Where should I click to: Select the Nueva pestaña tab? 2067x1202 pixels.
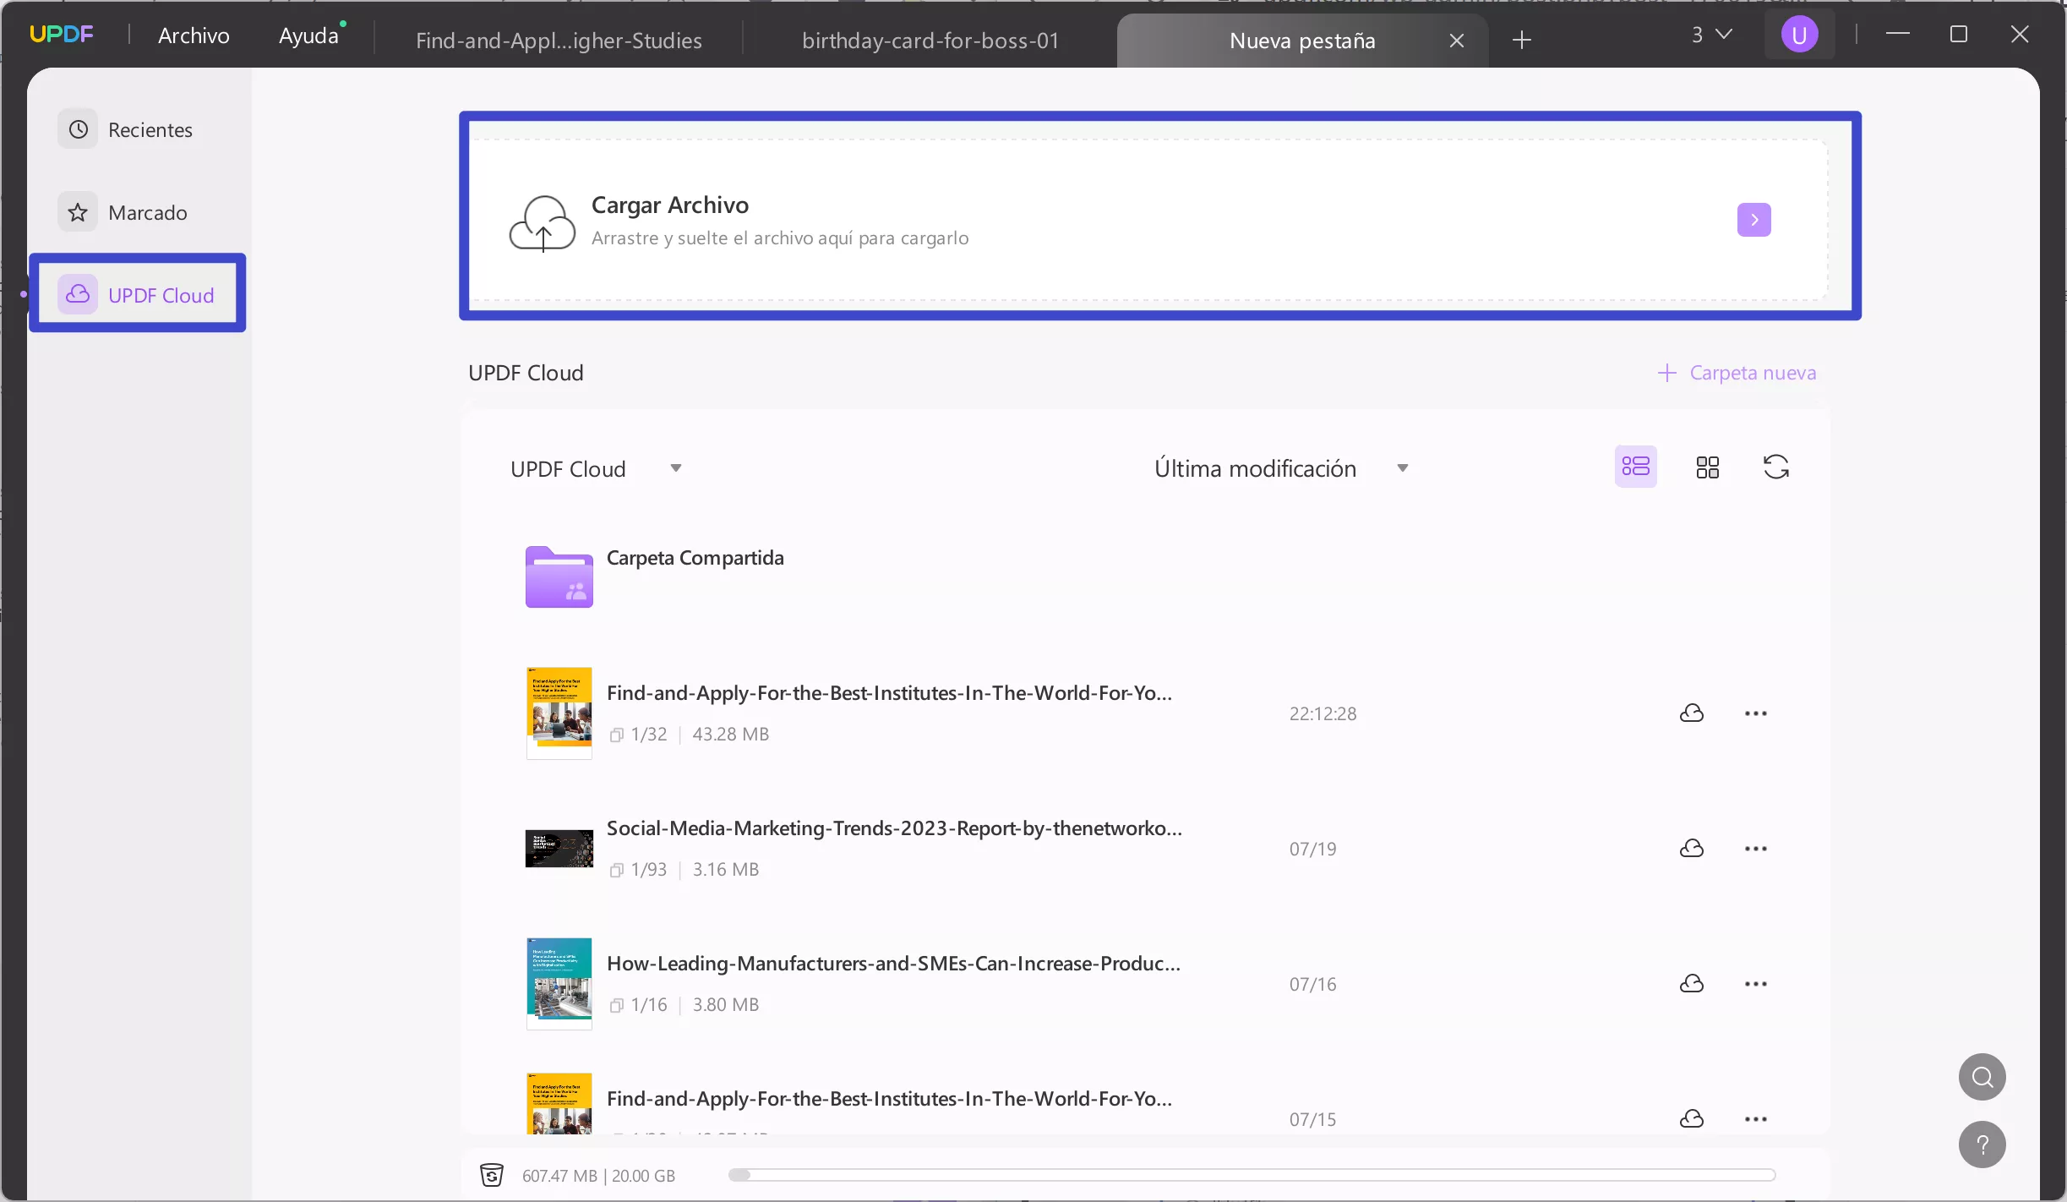(1302, 41)
